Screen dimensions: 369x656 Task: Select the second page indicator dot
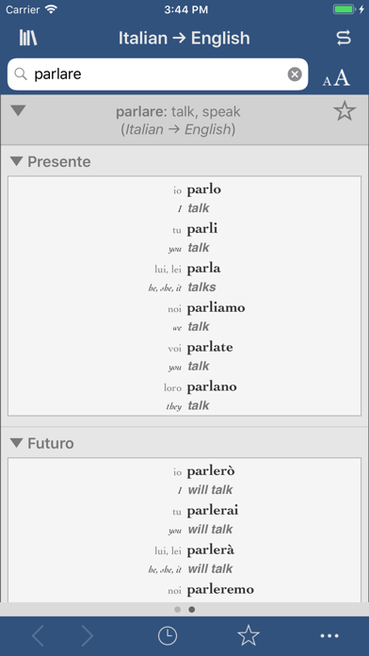tap(192, 610)
